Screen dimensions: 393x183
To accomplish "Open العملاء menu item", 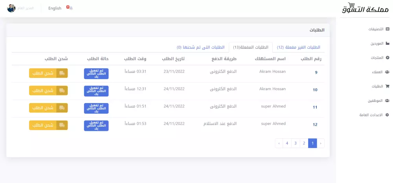I will pos(377,72).
